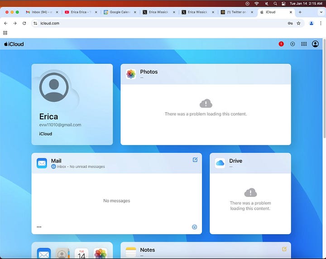This screenshot has width=326, height=259.
Task: Switch to the (1) Twitter tab
Action: click(x=237, y=12)
